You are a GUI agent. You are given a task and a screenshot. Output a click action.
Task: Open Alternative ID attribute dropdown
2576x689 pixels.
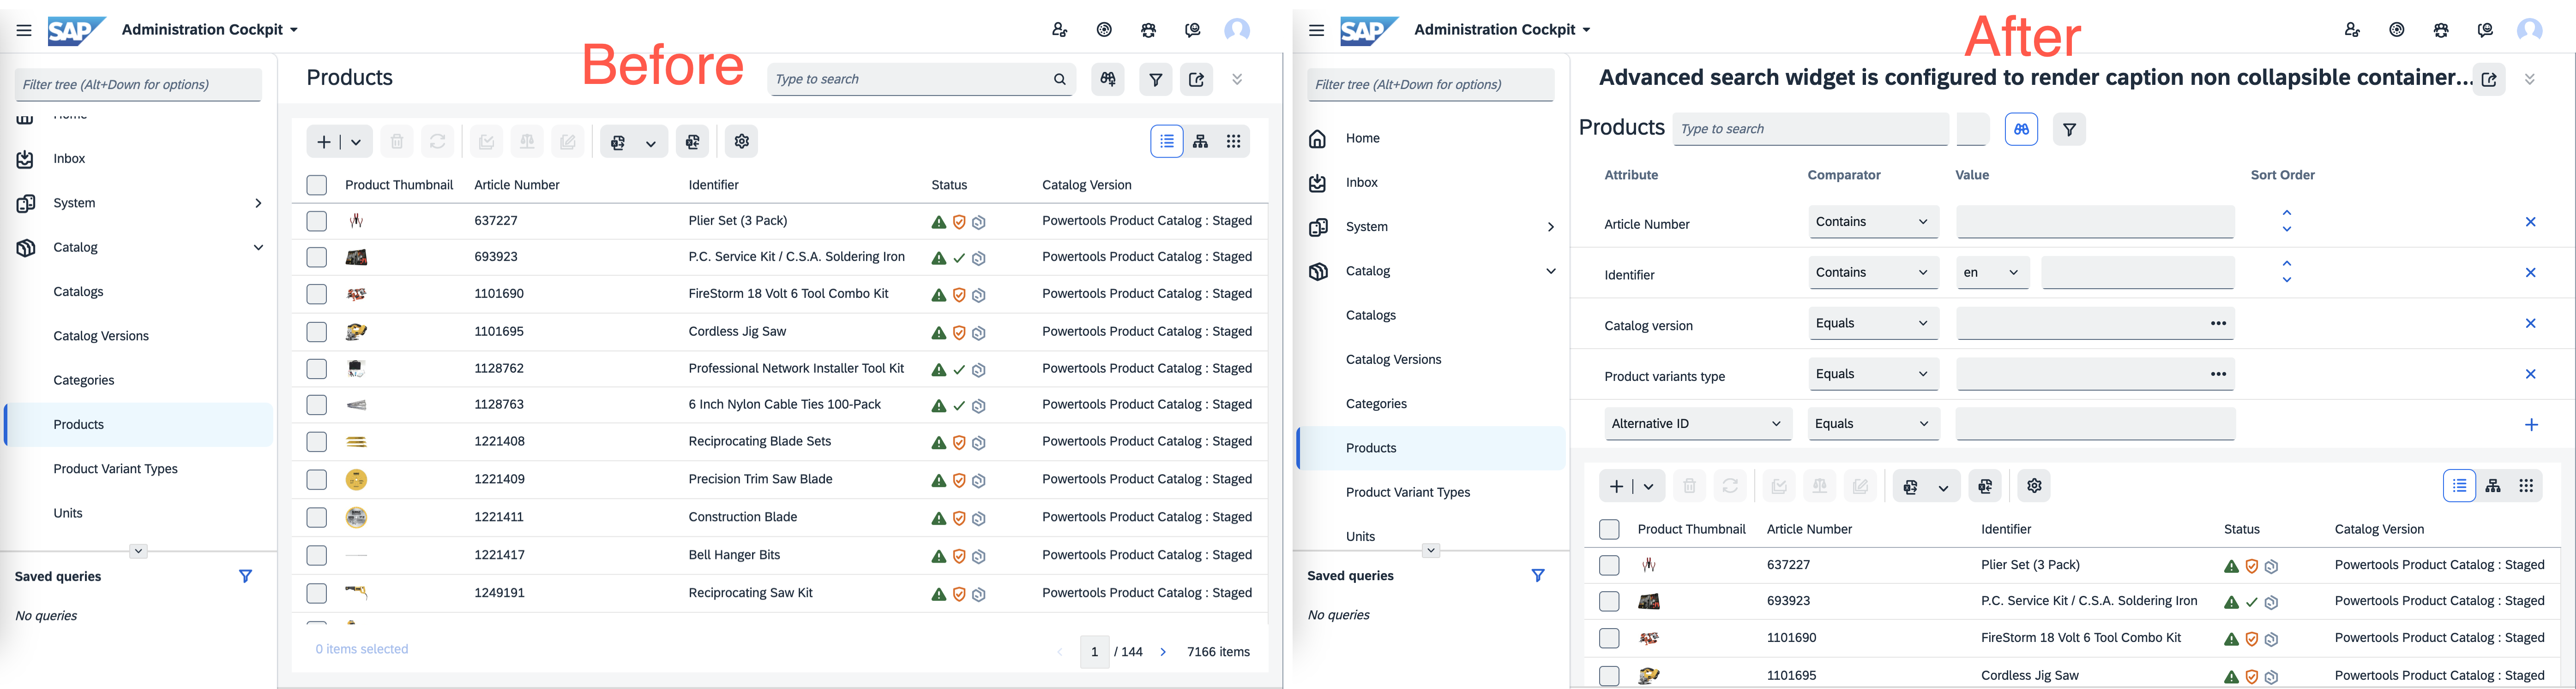click(x=1698, y=423)
